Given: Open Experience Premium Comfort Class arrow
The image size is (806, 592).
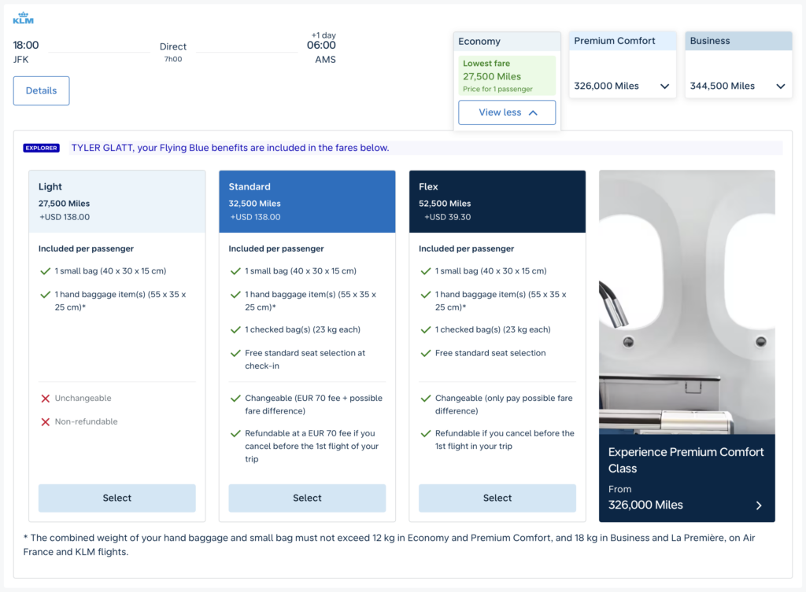Looking at the screenshot, I should pyautogui.click(x=759, y=506).
